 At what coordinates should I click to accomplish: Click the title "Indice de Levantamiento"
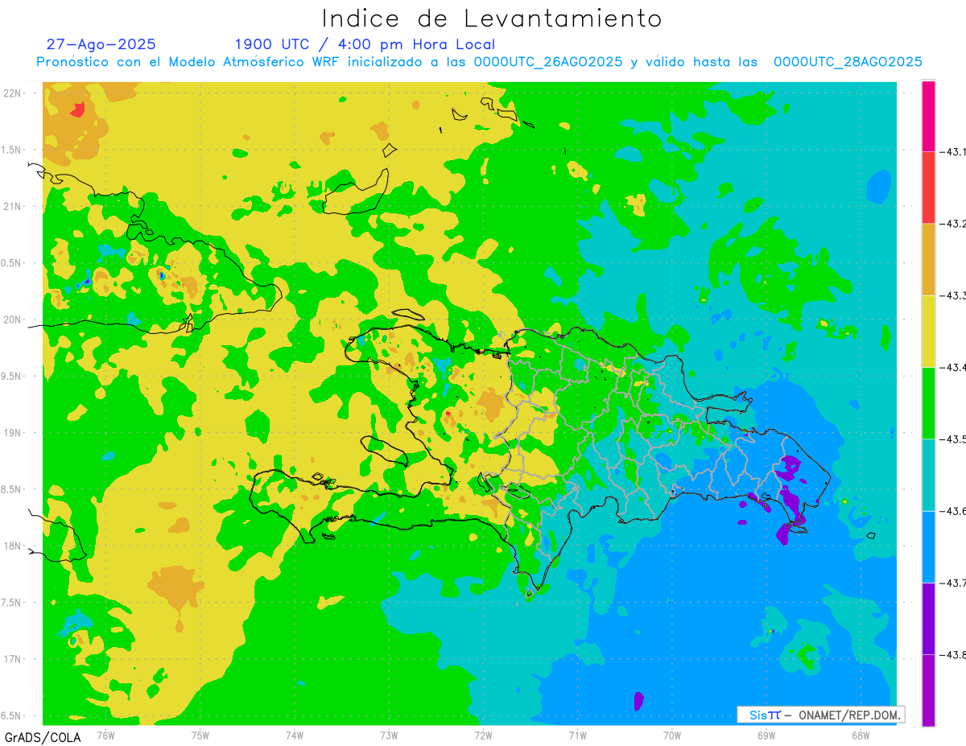click(492, 18)
